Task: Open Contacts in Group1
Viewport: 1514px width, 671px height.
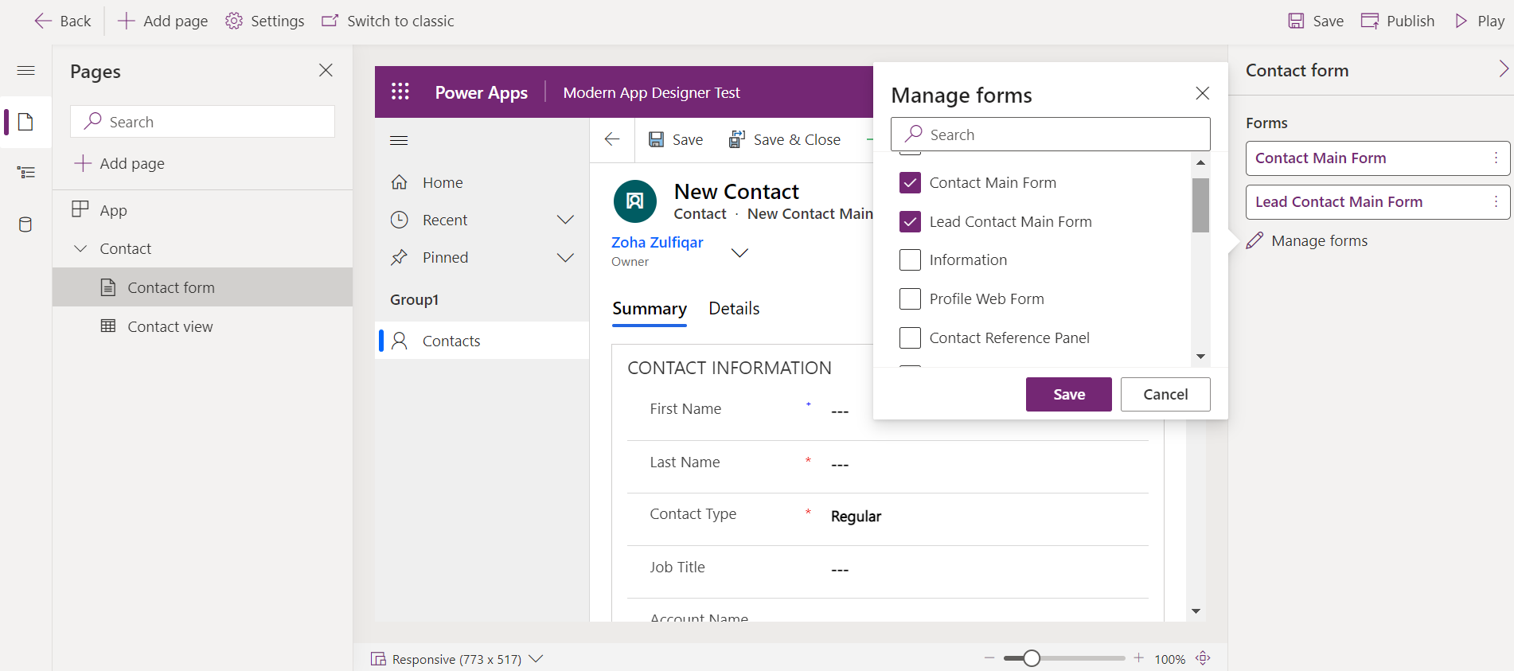Action: (x=482, y=341)
